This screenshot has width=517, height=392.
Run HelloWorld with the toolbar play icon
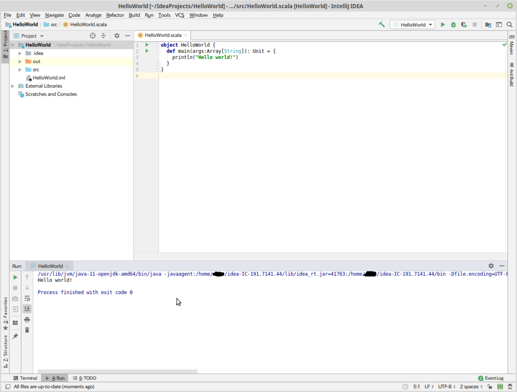(x=443, y=25)
